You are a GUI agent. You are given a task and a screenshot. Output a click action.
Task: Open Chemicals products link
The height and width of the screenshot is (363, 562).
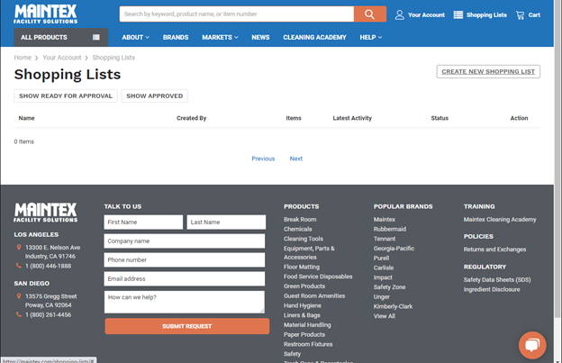(298, 229)
